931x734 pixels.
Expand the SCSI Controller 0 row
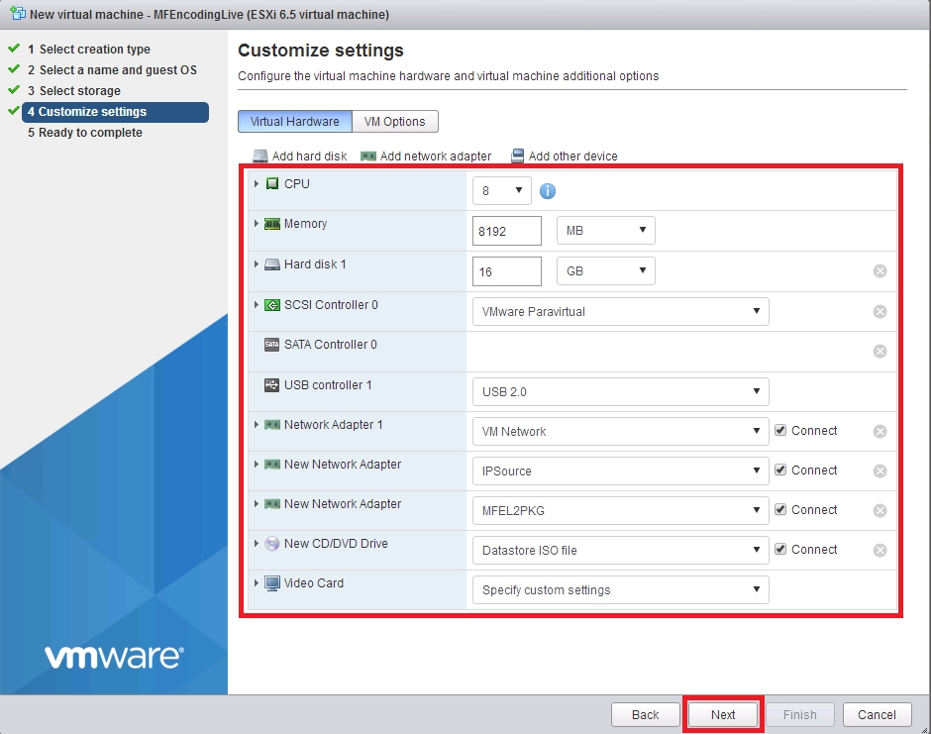[x=256, y=305]
